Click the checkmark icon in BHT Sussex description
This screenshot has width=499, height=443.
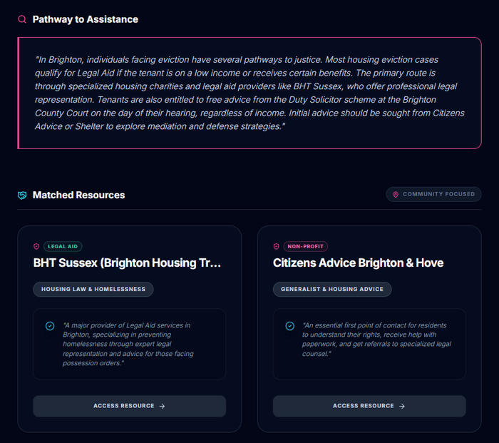click(50, 326)
